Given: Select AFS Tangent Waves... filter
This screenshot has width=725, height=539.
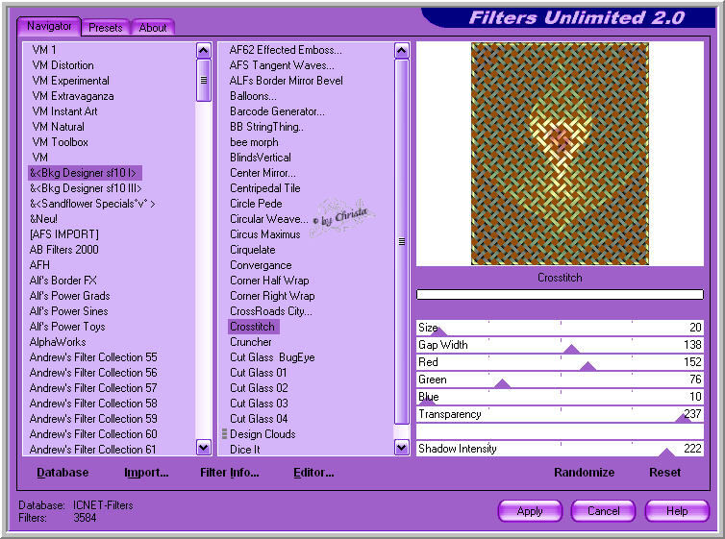Looking at the screenshot, I should tap(282, 65).
